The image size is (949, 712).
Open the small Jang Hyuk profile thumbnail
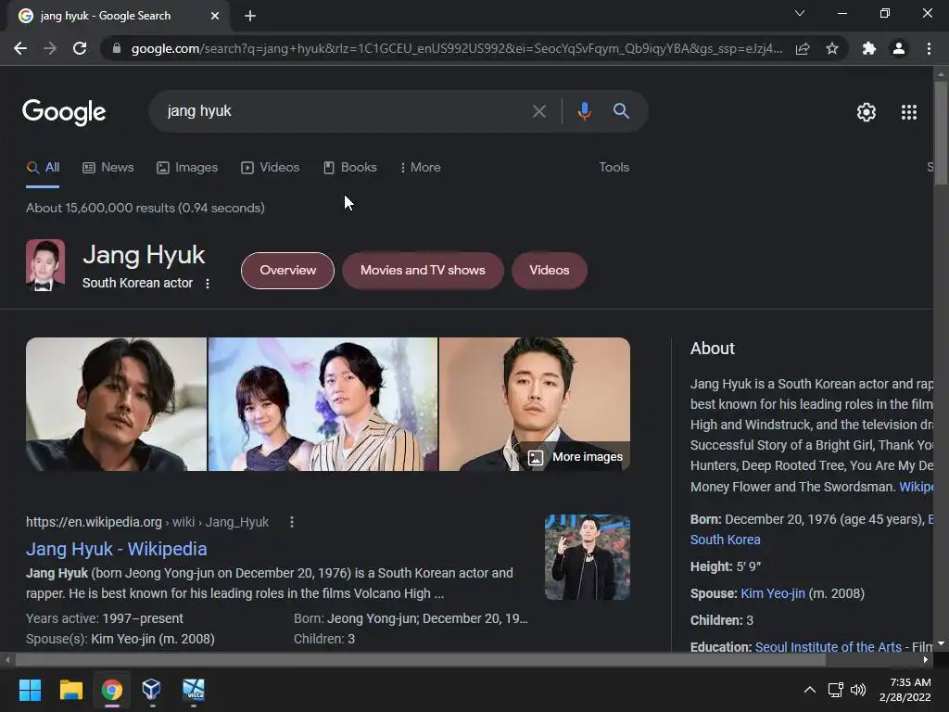pos(45,265)
